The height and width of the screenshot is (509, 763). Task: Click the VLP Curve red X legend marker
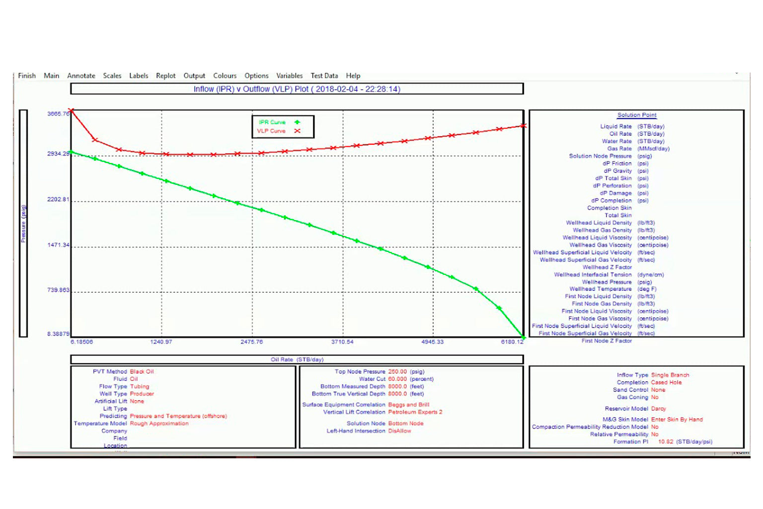tap(297, 131)
